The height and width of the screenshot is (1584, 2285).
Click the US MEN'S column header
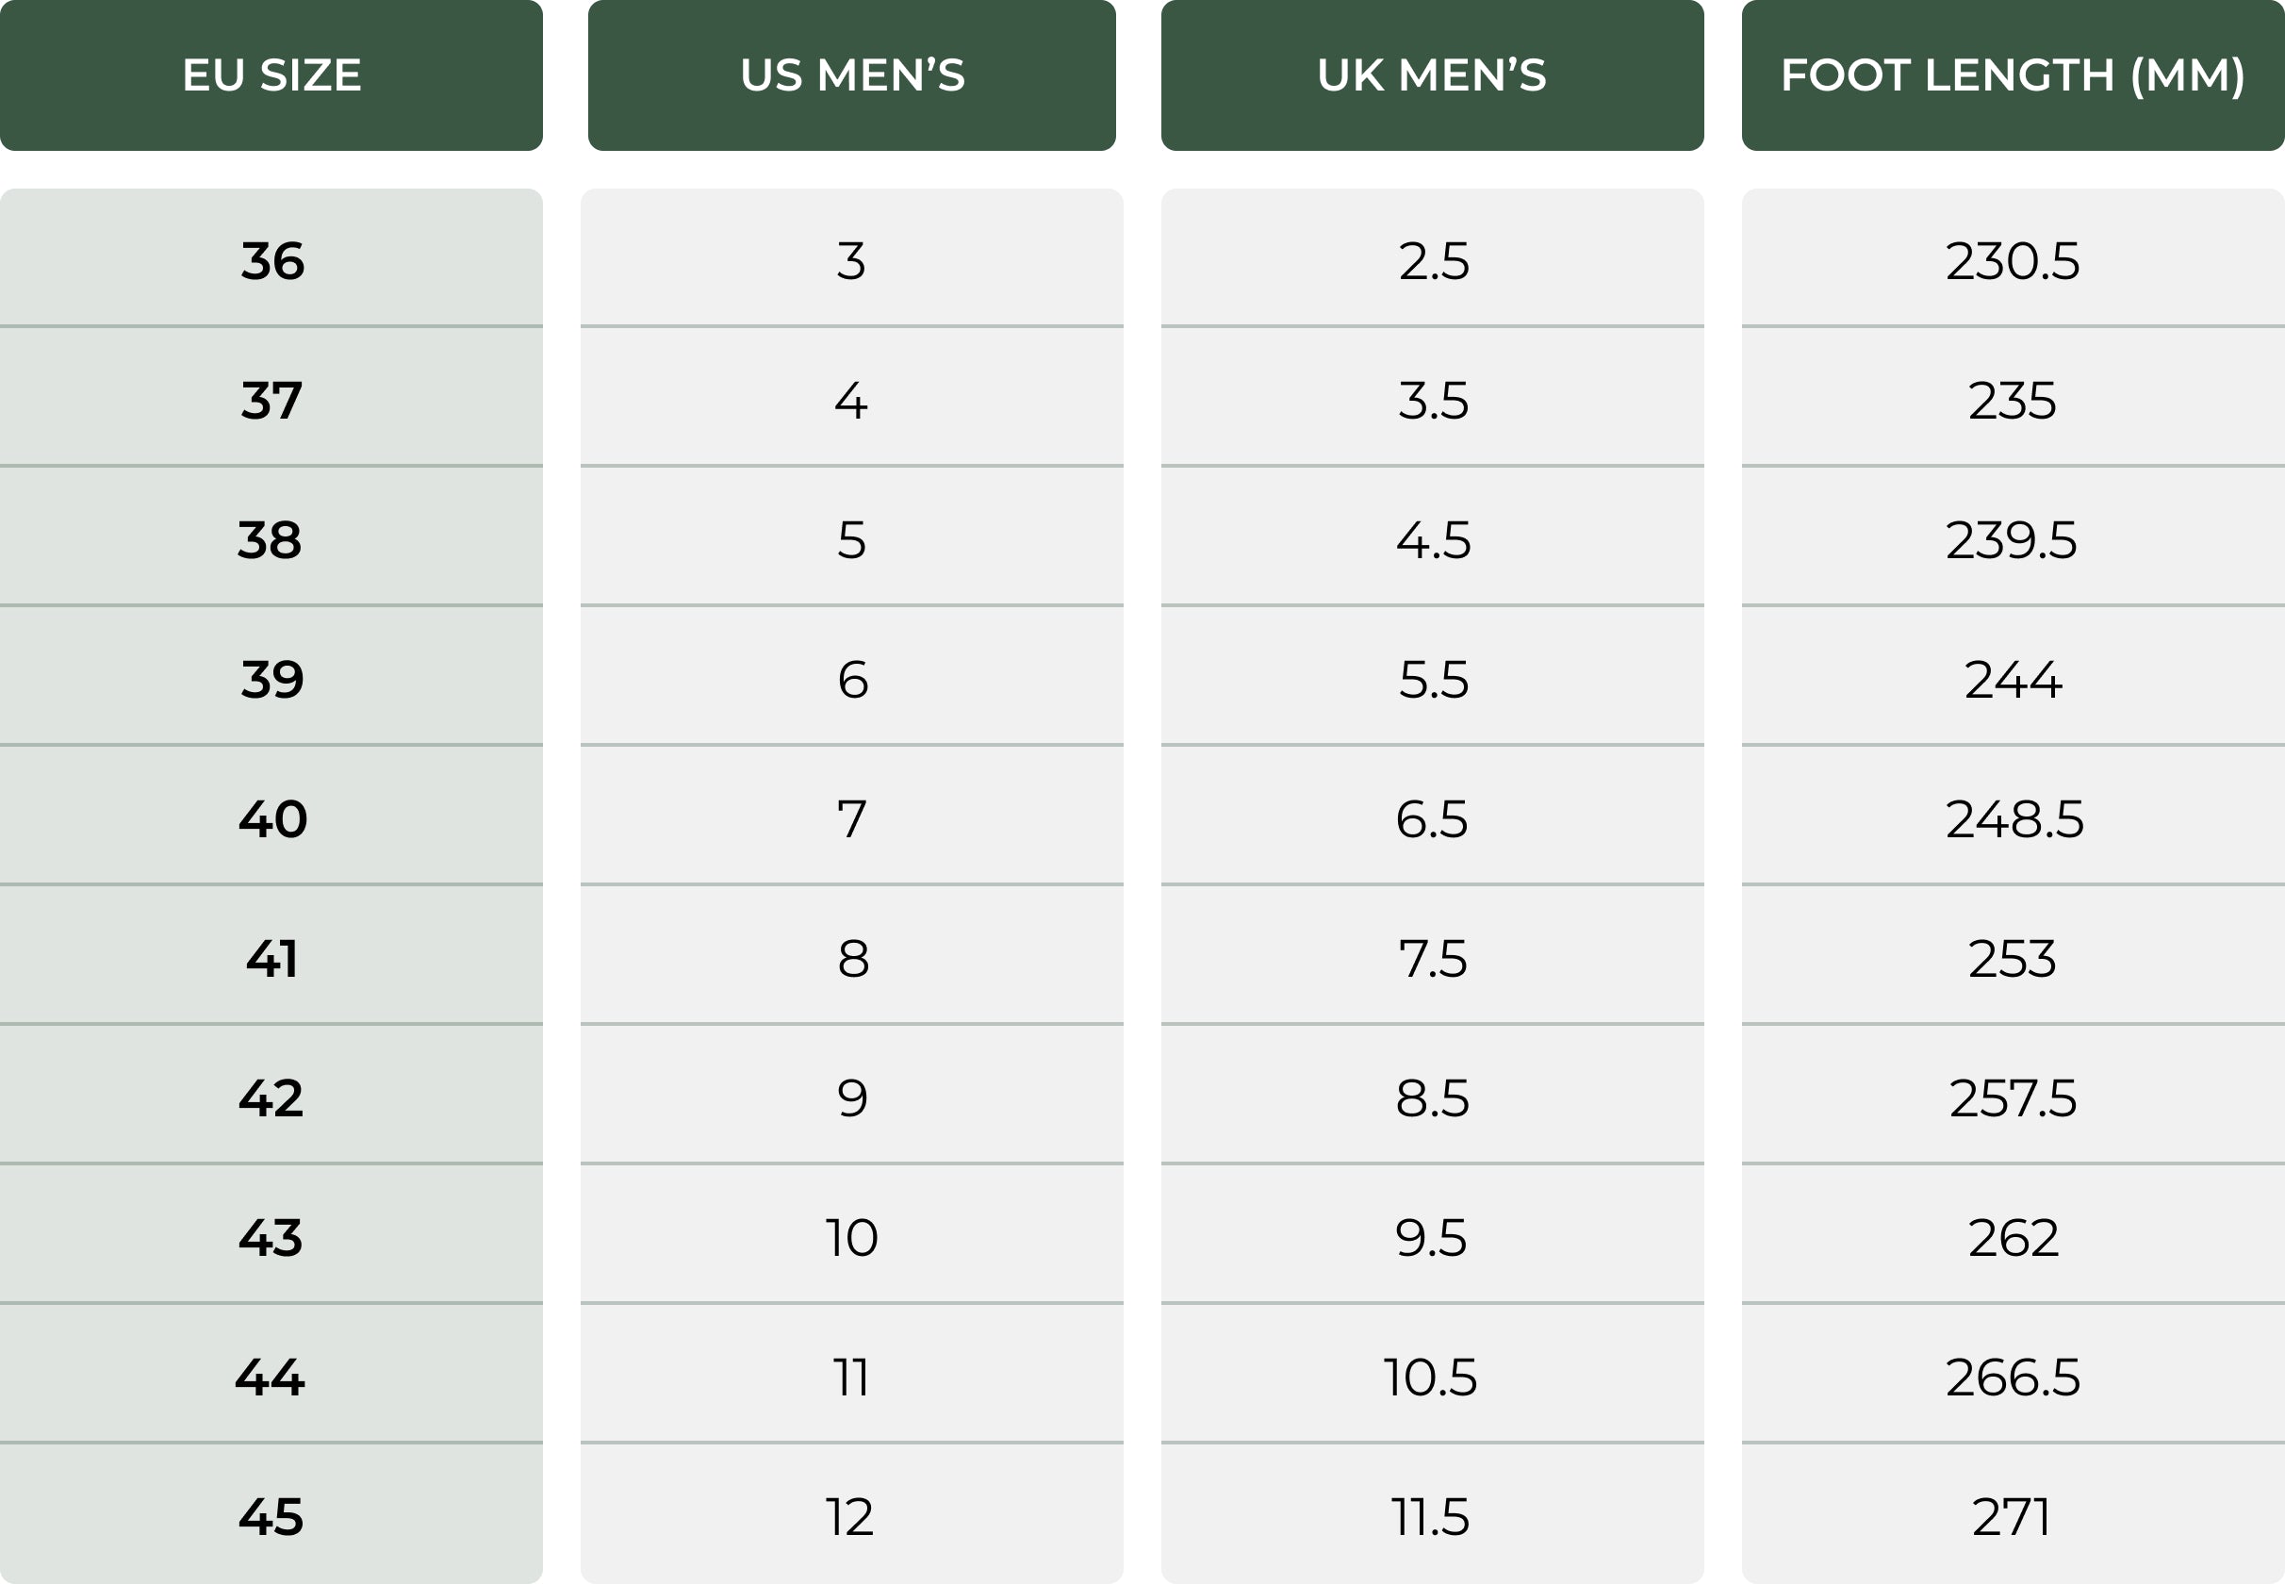[x=851, y=75]
